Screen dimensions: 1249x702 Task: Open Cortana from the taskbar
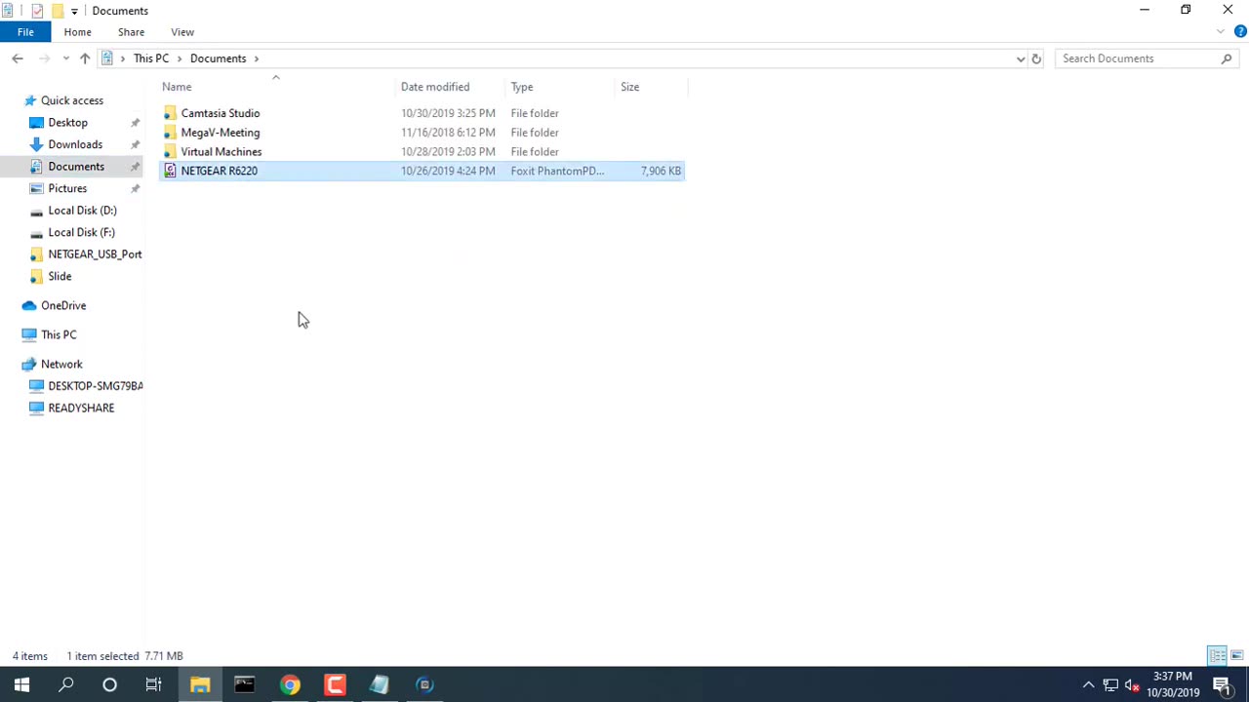pyautogui.click(x=109, y=684)
